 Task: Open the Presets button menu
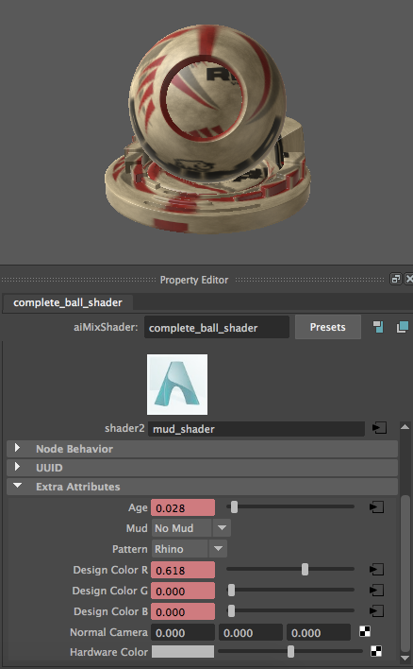tap(328, 327)
